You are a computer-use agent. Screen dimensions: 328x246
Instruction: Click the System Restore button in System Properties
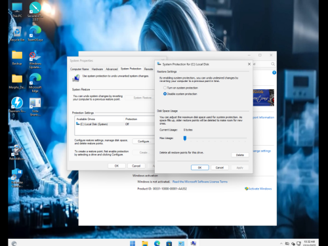click(140, 98)
